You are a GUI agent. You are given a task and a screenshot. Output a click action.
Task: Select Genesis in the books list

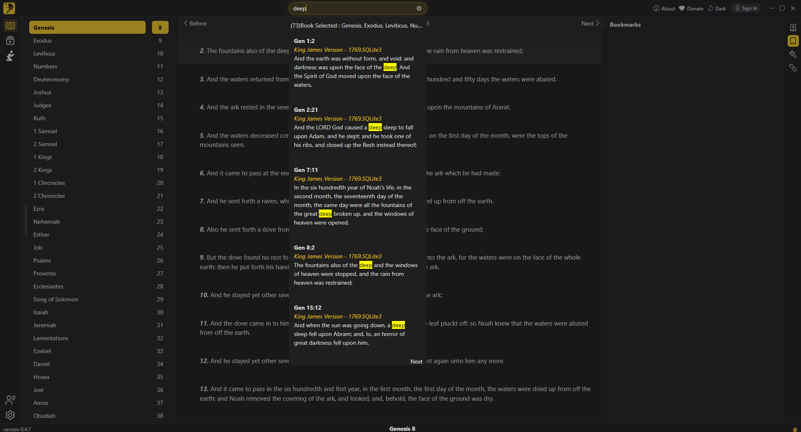point(87,28)
